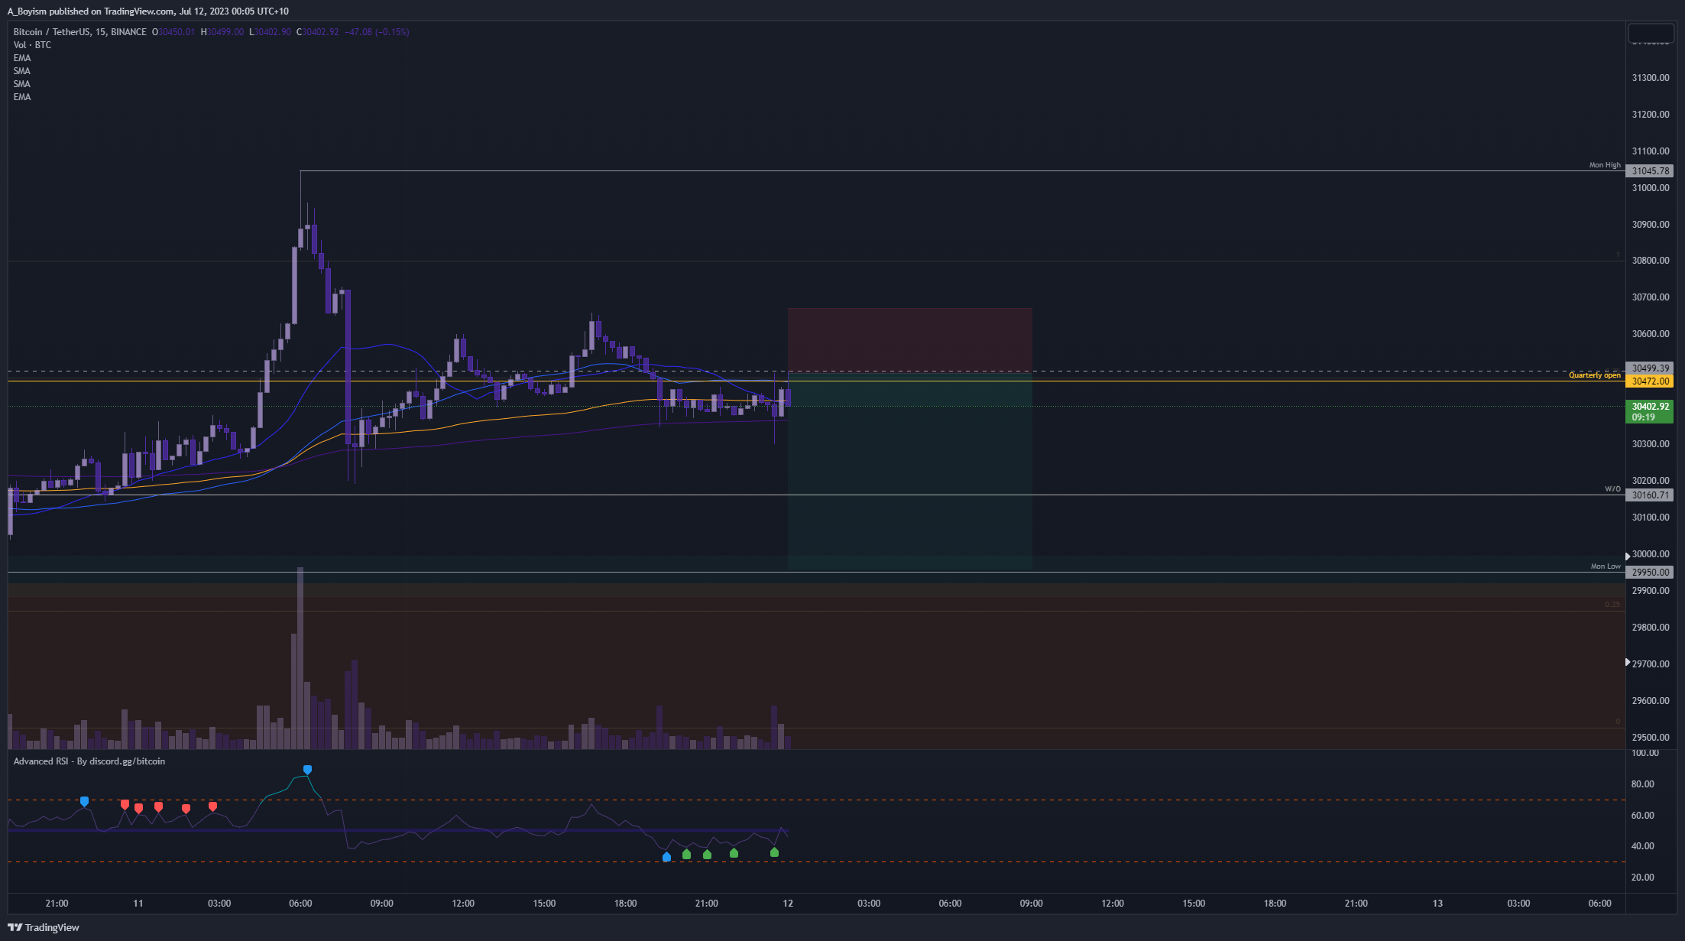Click the blue RSI marker near the oversold low
1685x941 pixels.
pos(667,857)
